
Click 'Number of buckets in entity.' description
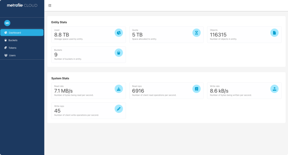point(68,59)
